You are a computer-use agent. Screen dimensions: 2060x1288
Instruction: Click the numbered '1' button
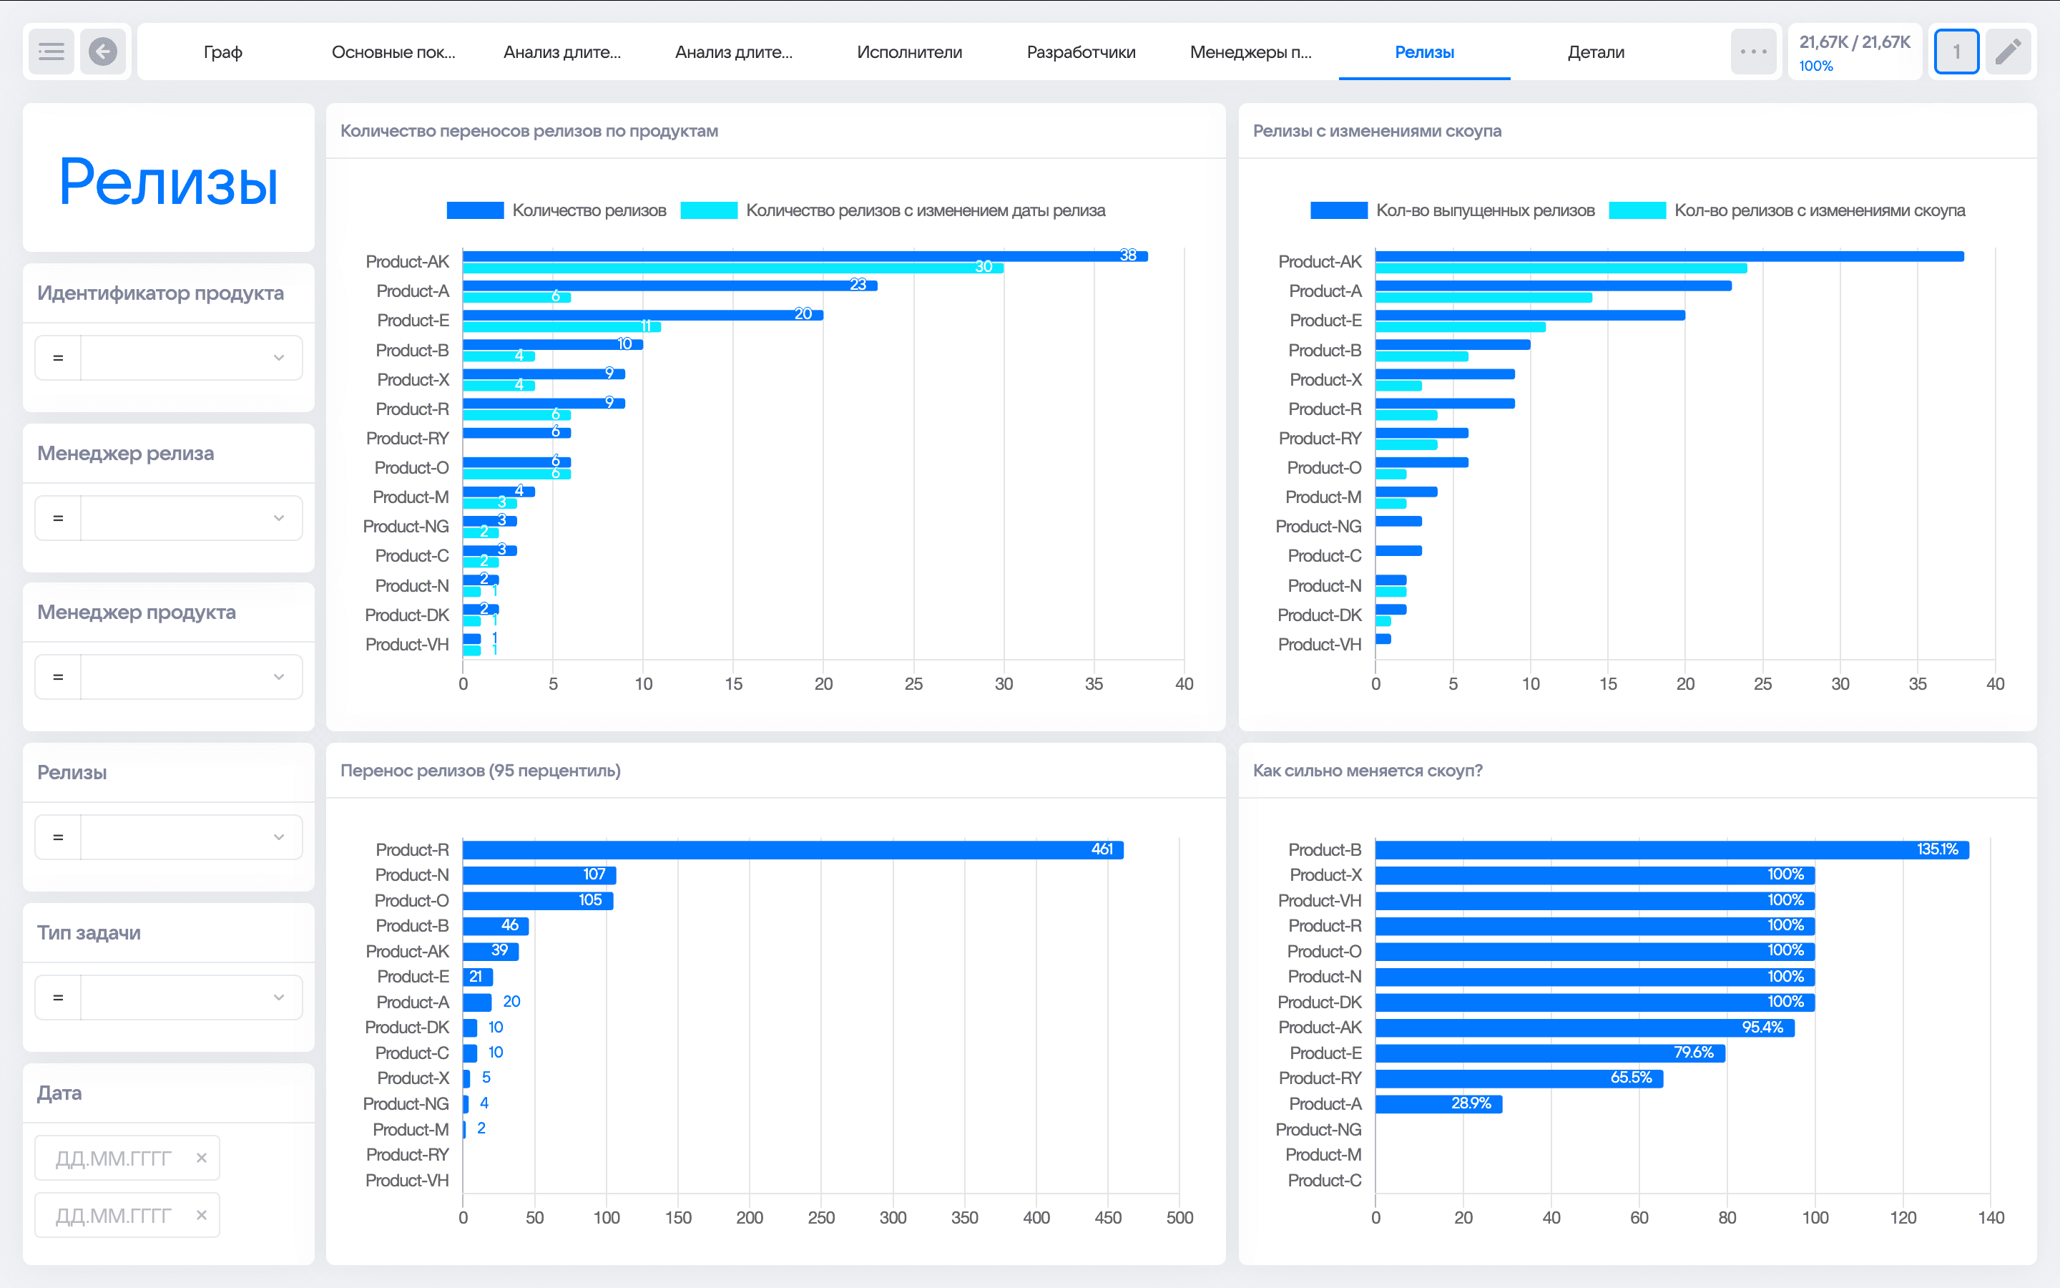pyautogui.click(x=1956, y=52)
